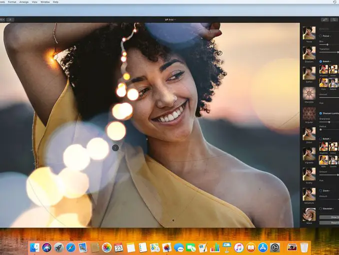Enable the Gaussian effect checkbox
339x255 pixels.
320,208
